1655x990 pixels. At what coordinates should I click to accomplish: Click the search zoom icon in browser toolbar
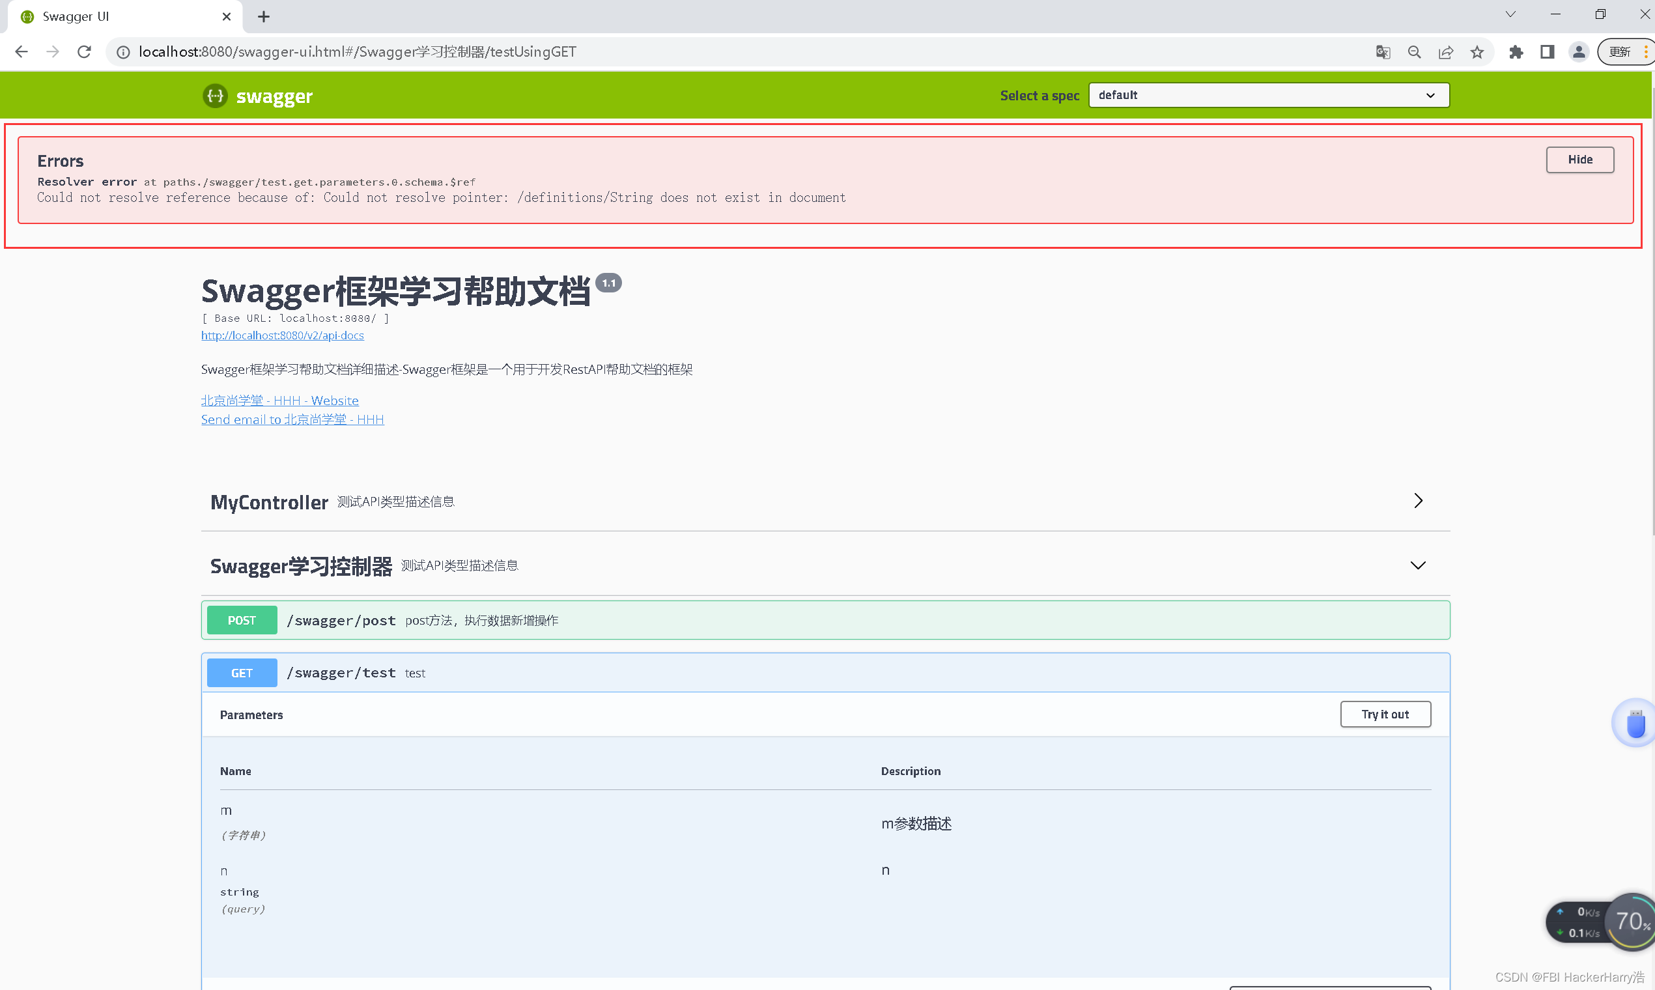pyautogui.click(x=1414, y=51)
